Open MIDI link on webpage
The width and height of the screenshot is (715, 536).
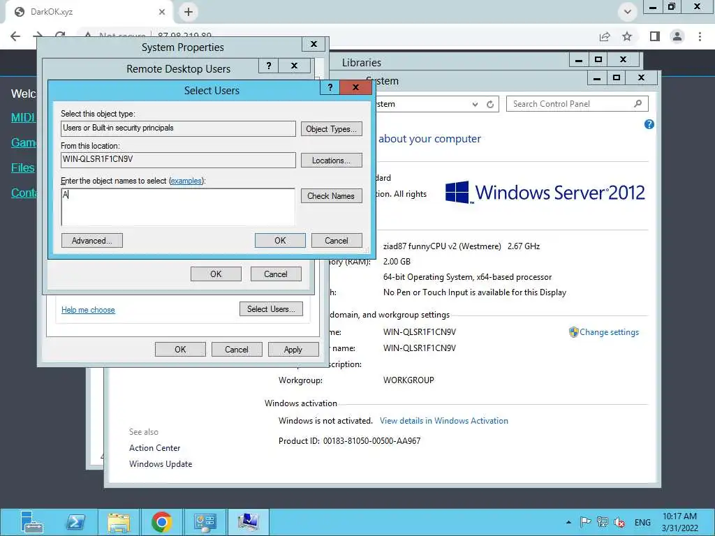click(23, 117)
